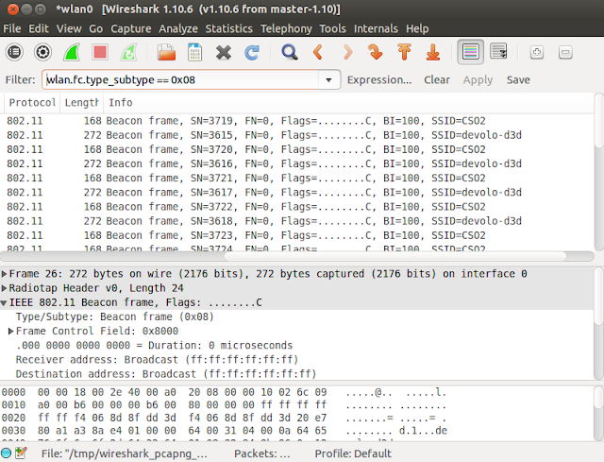Viewport: 604px width, 462px height.
Task: Sort by the Length column header
Action: pos(82,103)
